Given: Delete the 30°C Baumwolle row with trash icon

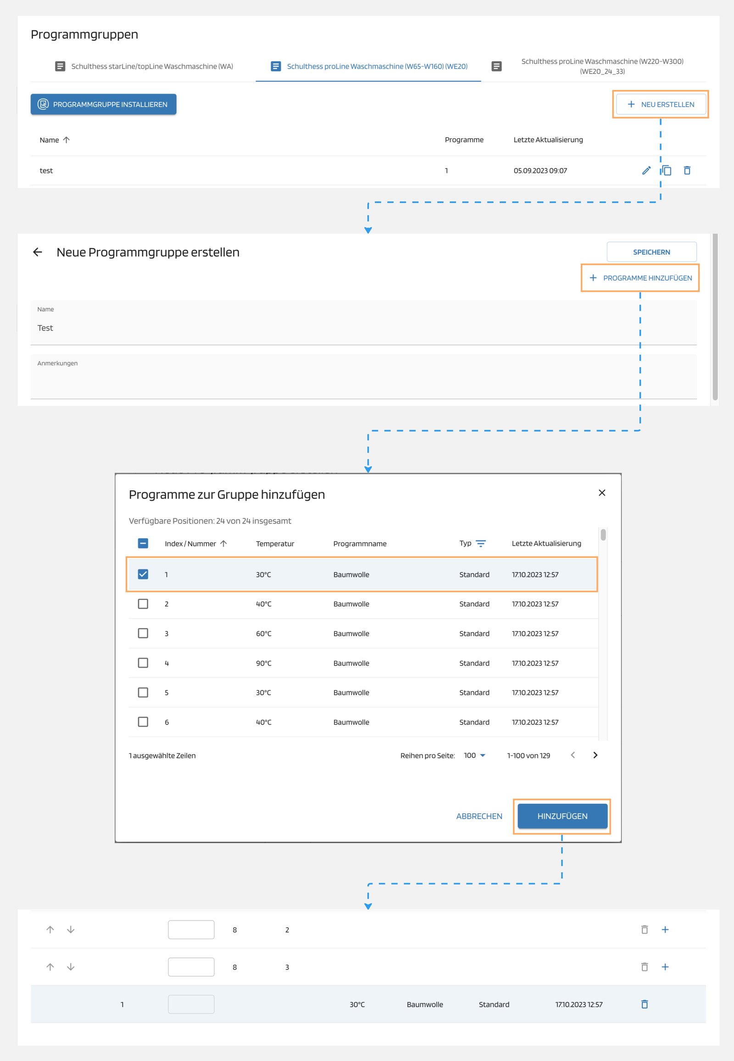Looking at the screenshot, I should 645,1004.
